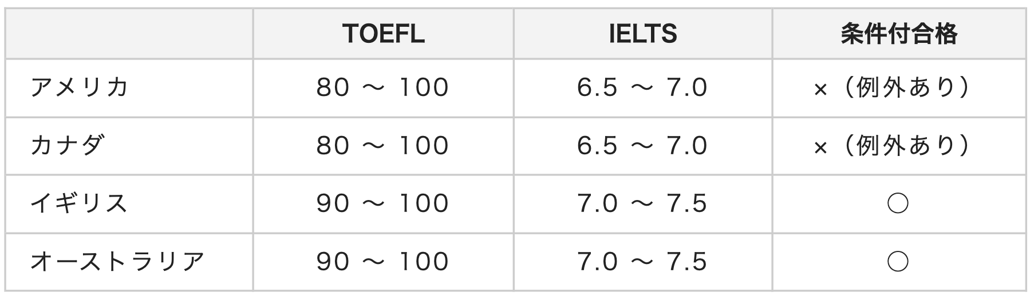Select the アメリカ row label
The image size is (1034, 296).
[79, 87]
